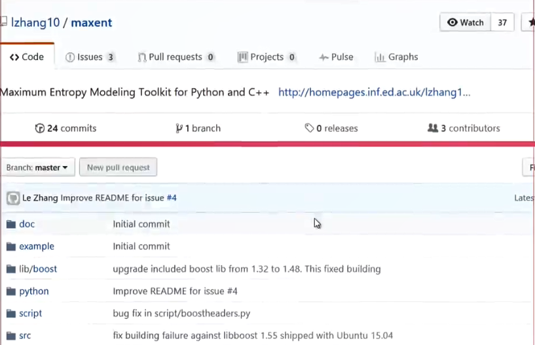Open the maxent repository link
The height and width of the screenshot is (345, 535).
pos(91,22)
